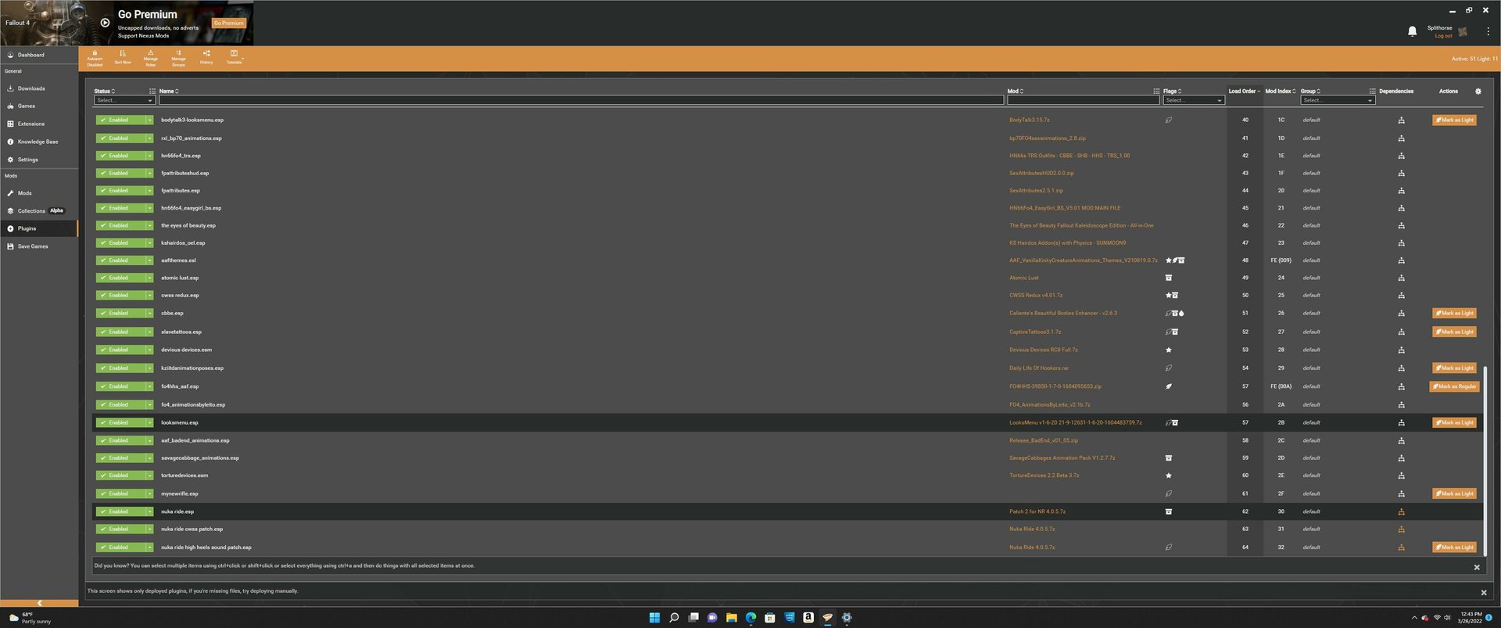Toggle Enabled status for aafthemes.esl

tap(120, 260)
